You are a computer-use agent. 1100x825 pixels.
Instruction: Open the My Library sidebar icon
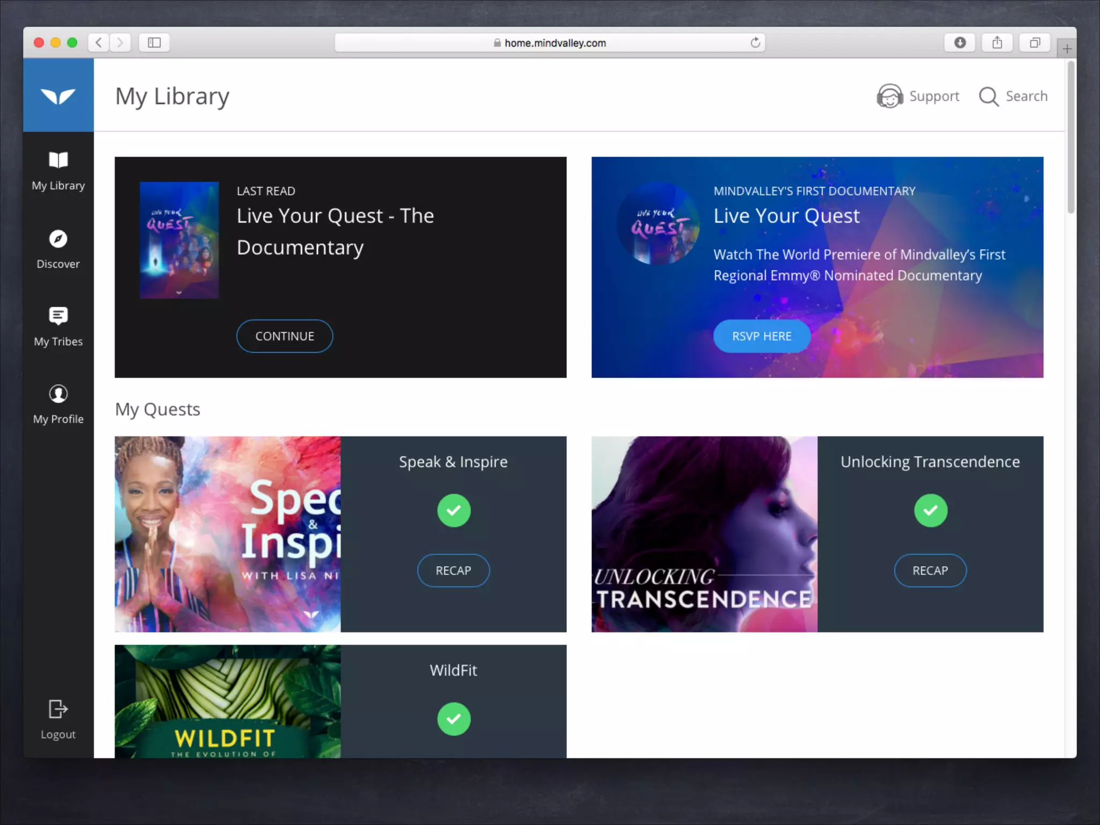point(58,160)
